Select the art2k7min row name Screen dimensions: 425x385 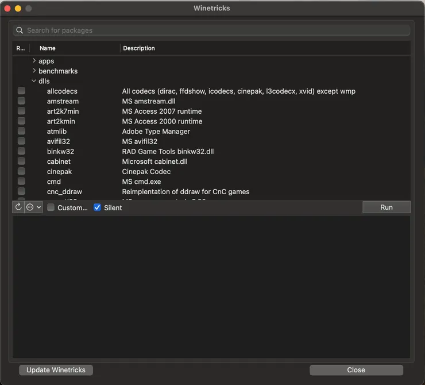click(x=63, y=111)
